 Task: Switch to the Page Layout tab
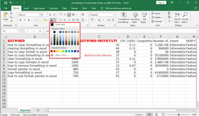click(x=39, y=8)
